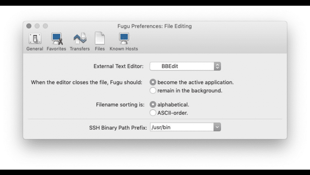Select alphabetical filename sorting

point(153,104)
